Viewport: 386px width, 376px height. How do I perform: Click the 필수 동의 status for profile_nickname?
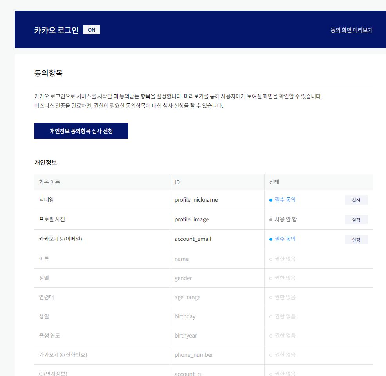coord(282,200)
